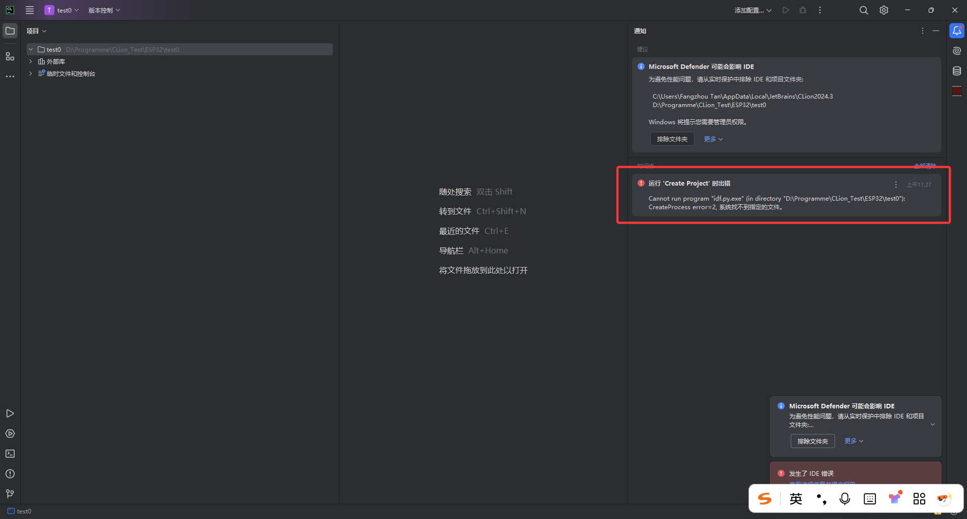Open the IME skin shirt icon

pos(895,498)
